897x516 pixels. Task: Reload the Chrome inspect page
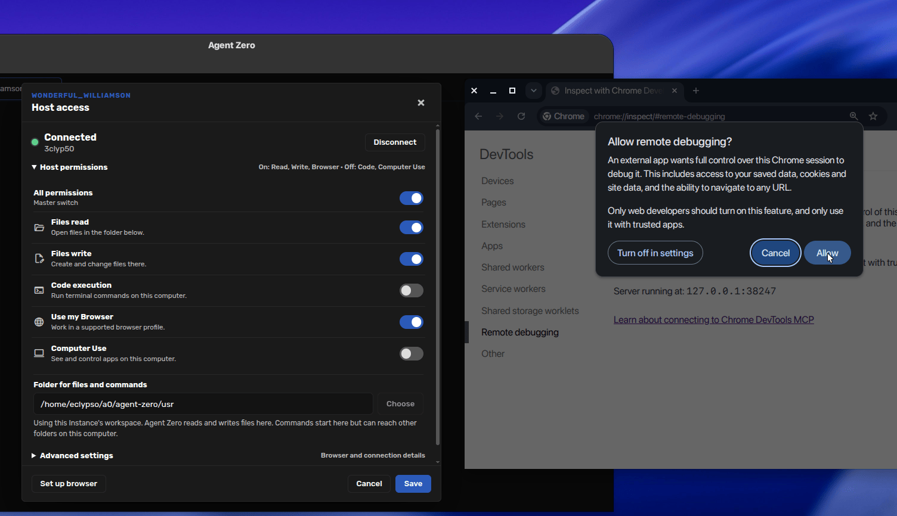tap(521, 116)
